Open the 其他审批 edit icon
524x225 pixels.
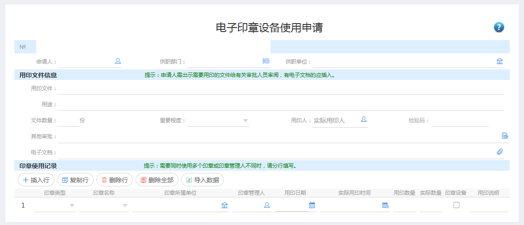[x=505, y=136]
